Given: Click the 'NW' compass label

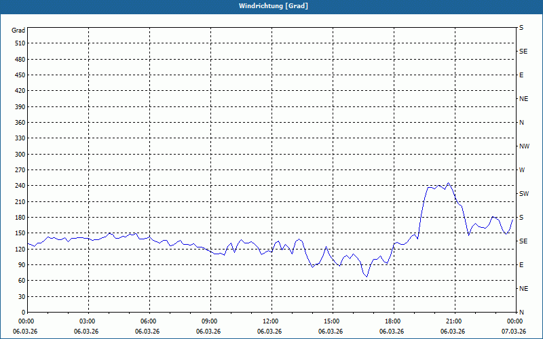Looking at the screenshot, I should 524,146.
